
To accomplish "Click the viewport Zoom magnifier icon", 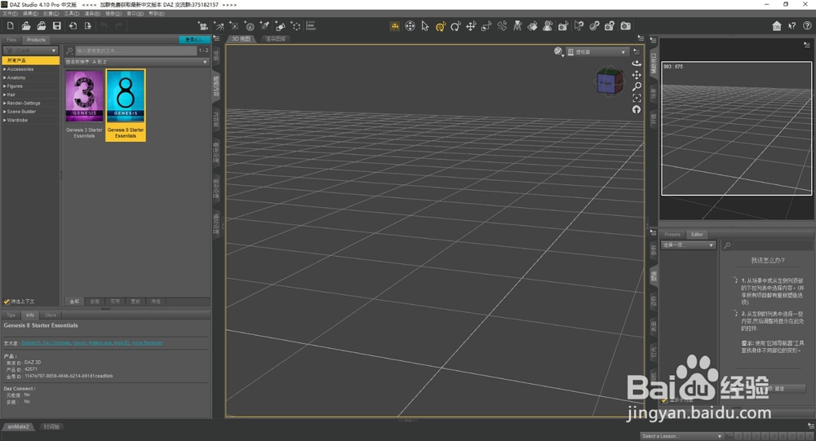I will tap(636, 86).
